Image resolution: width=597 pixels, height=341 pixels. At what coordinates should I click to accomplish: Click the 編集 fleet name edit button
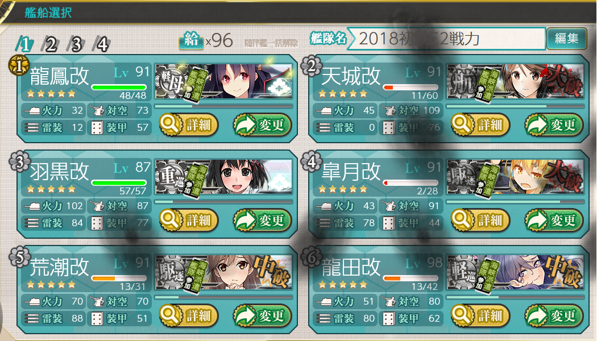pyautogui.click(x=566, y=39)
